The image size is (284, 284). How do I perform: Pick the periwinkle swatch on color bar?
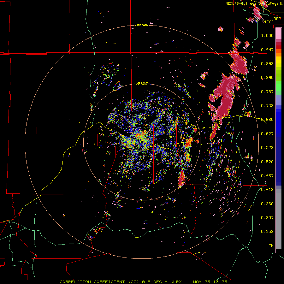[x=279, y=100]
